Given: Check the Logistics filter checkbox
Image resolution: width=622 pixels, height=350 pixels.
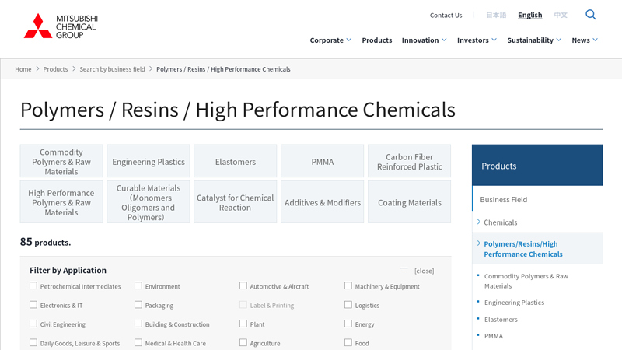Looking at the screenshot, I should coord(348,305).
